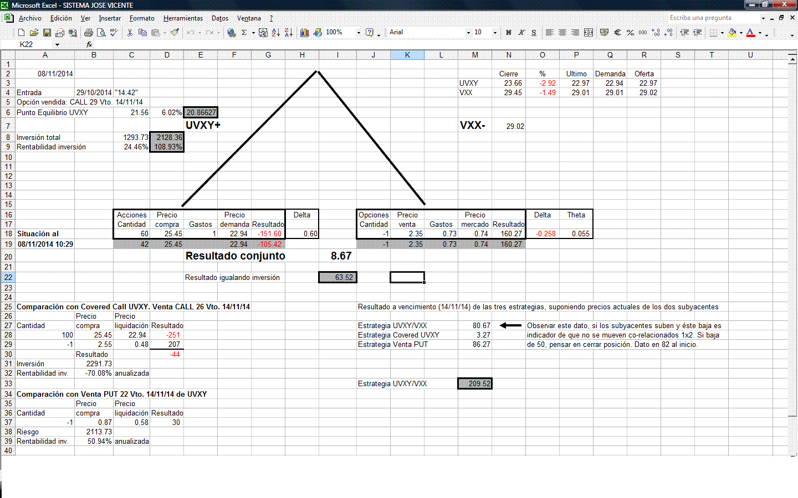Click the Merge and Center icon
Viewport: 798px width, 498px height.
pos(589,33)
